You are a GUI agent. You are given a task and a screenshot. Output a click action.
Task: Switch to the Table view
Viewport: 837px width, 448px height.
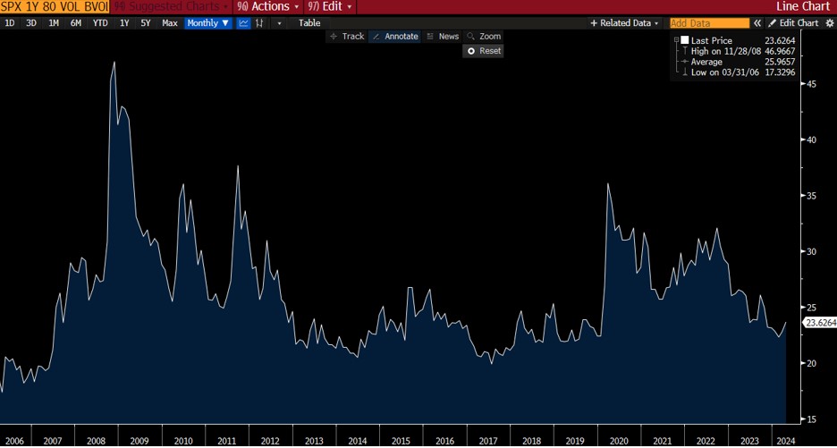pos(309,23)
